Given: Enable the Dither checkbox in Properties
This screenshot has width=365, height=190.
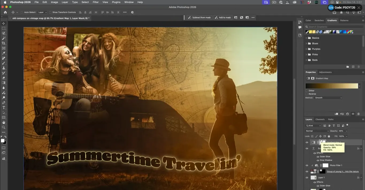Looking at the screenshot, I should pos(306,91).
